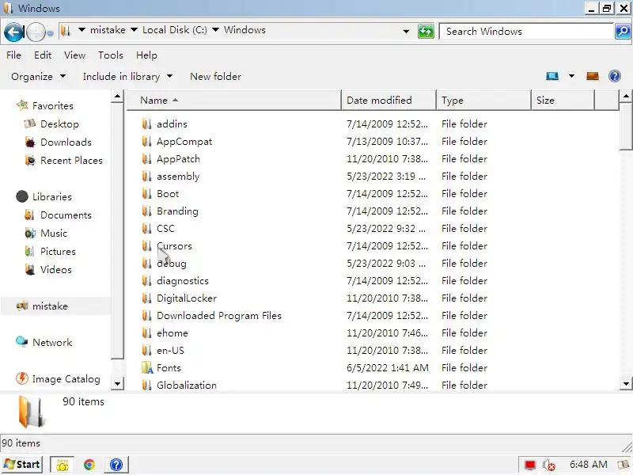This screenshot has height=475, width=633.
Task: Open Chrome from the taskbar
Action: tap(89, 465)
